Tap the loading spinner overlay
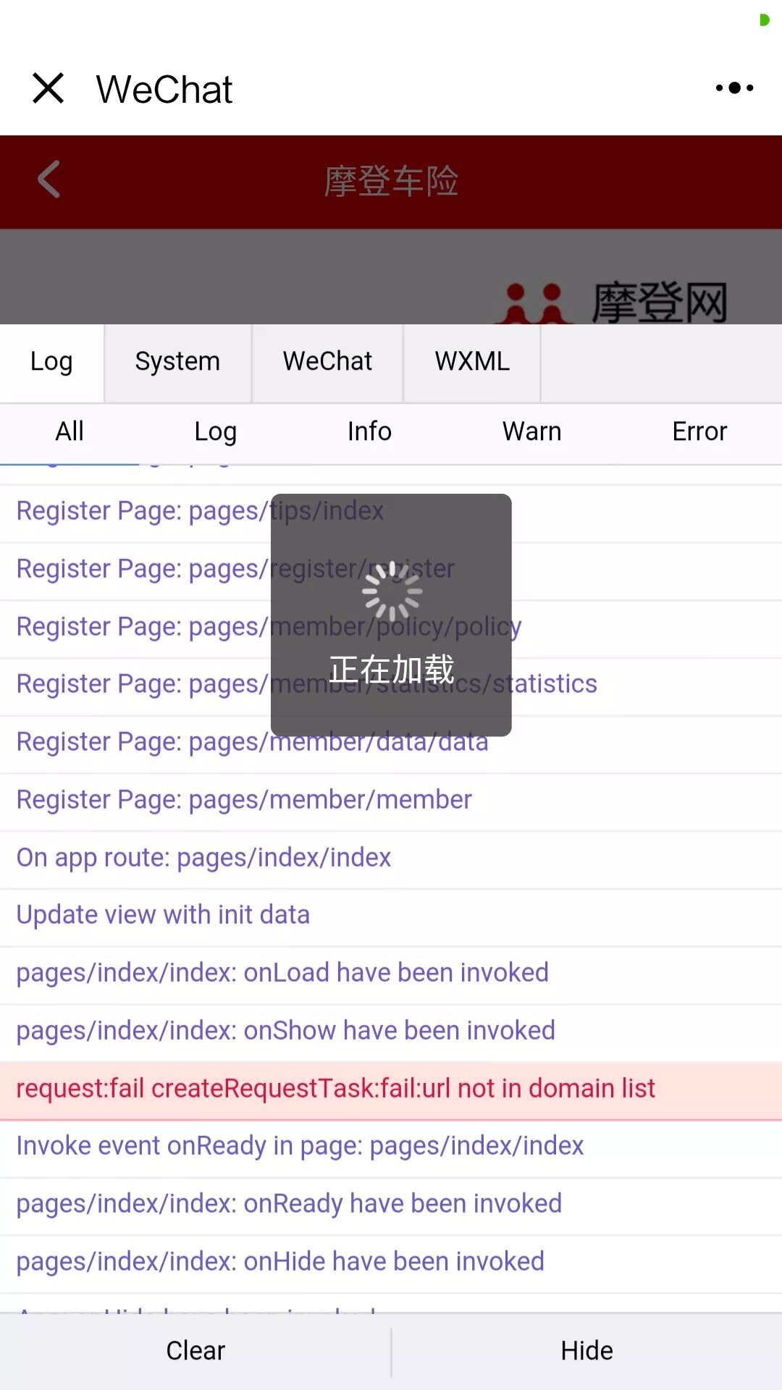The width and height of the screenshot is (782, 1390). 391,615
